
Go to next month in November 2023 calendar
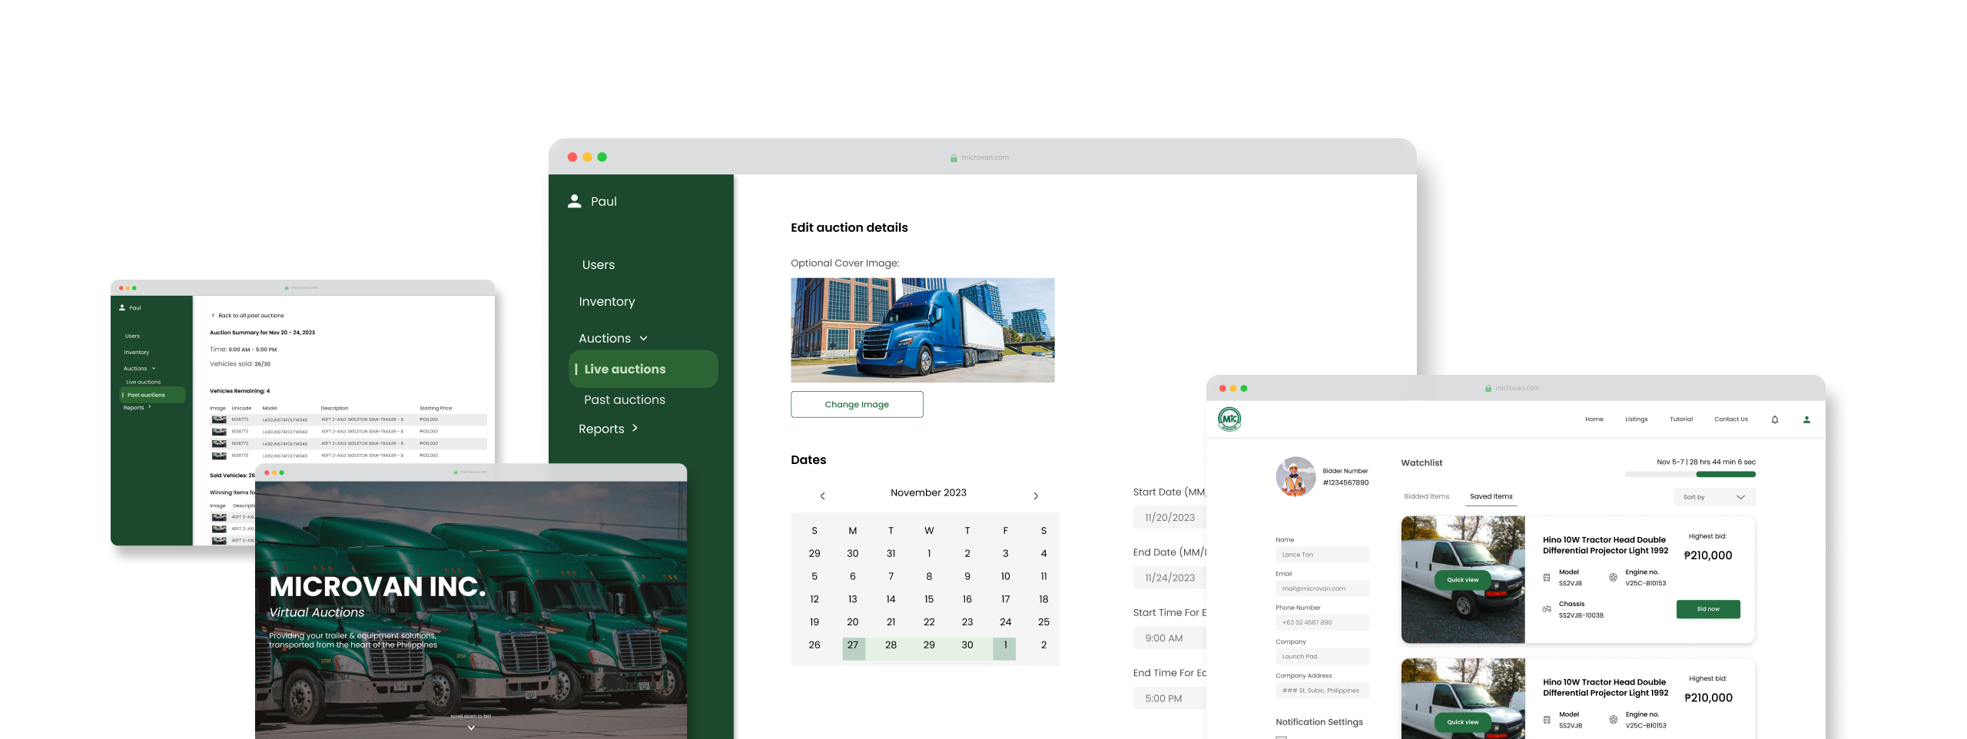1036,496
